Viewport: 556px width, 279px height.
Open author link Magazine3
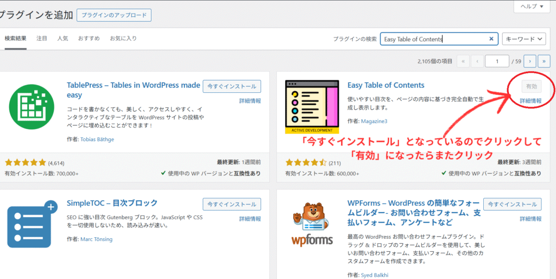374,121
